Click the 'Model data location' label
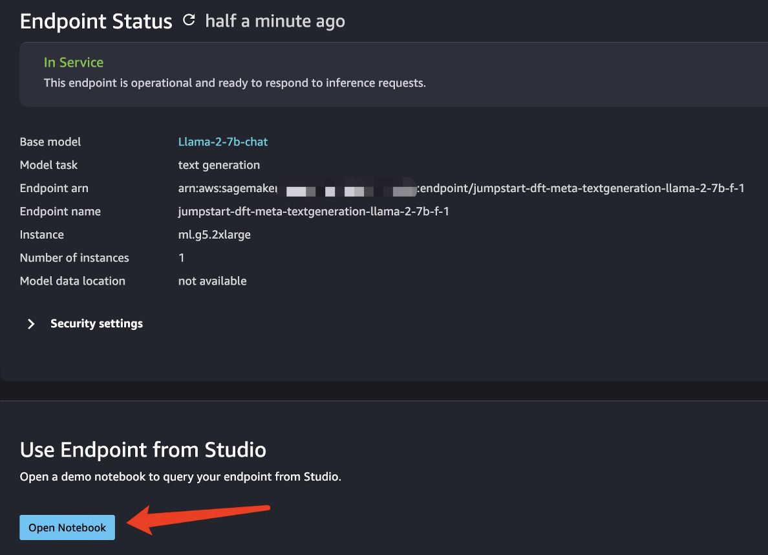Image resolution: width=768 pixels, height=555 pixels. [72, 281]
